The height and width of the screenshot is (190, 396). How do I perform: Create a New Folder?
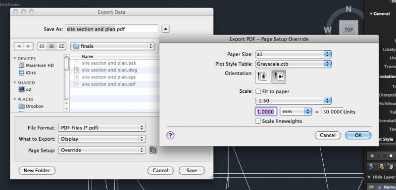coord(37,170)
